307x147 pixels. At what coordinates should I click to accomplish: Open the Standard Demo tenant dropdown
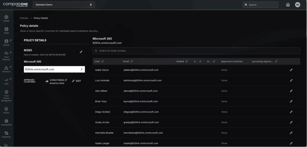(x=64, y=5)
